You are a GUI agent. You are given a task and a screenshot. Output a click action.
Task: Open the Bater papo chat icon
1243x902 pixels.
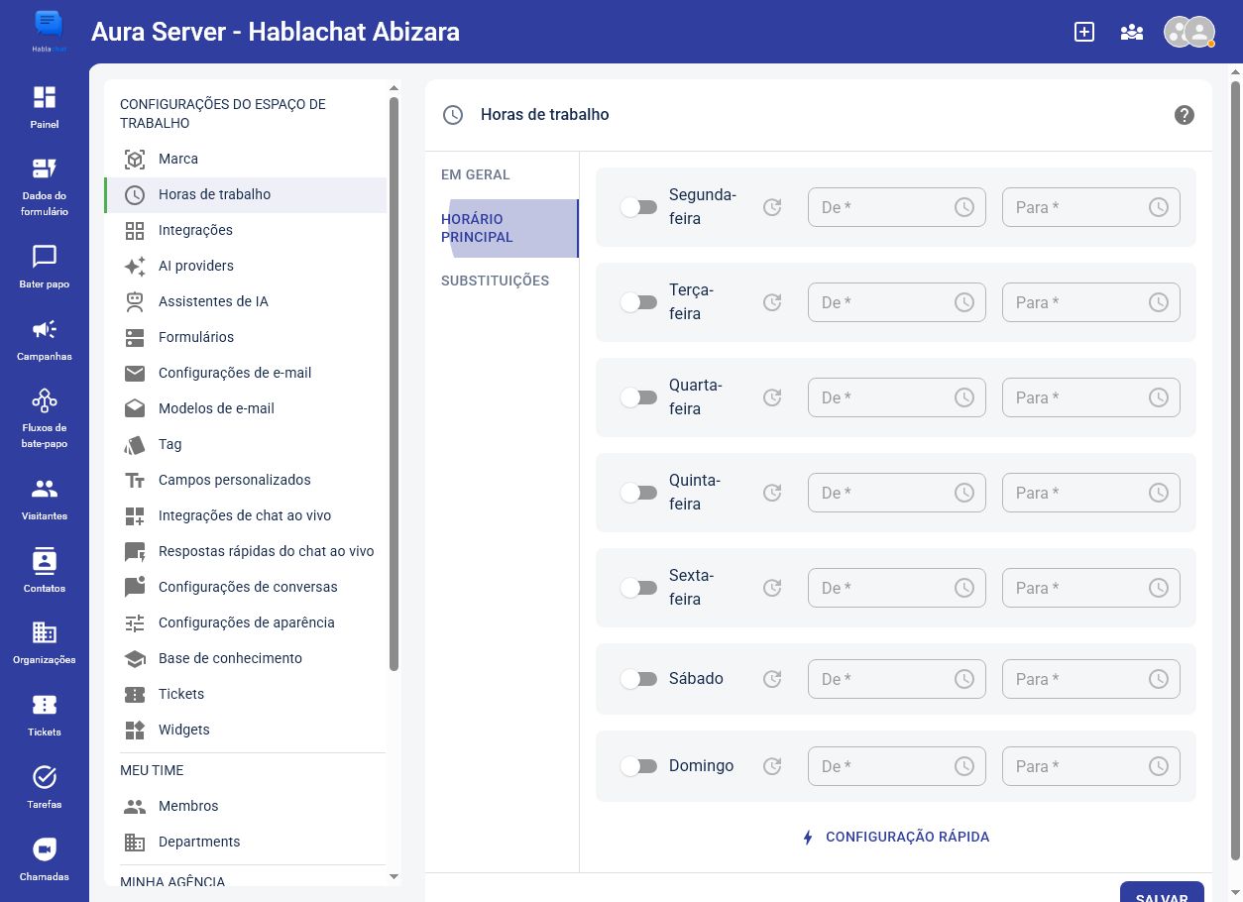45,257
